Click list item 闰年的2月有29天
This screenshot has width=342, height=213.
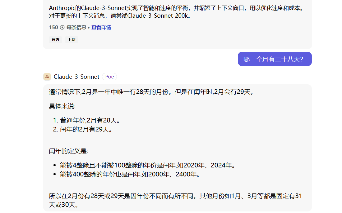point(86,130)
